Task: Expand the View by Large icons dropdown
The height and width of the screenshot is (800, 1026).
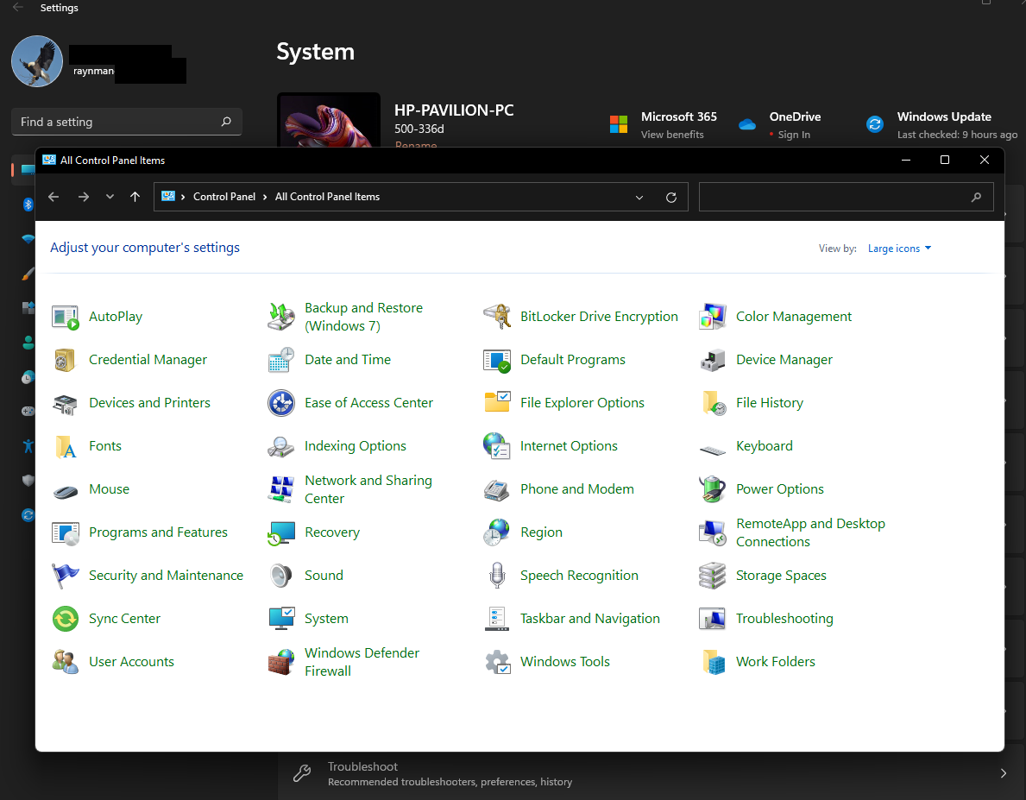Action: pyautogui.click(x=899, y=249)
